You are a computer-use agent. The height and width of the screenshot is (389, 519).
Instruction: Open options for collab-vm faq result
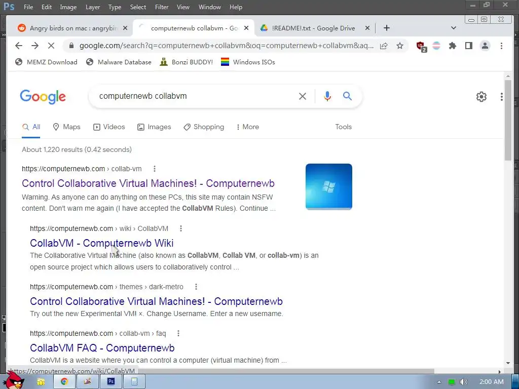tap(178, 333)
